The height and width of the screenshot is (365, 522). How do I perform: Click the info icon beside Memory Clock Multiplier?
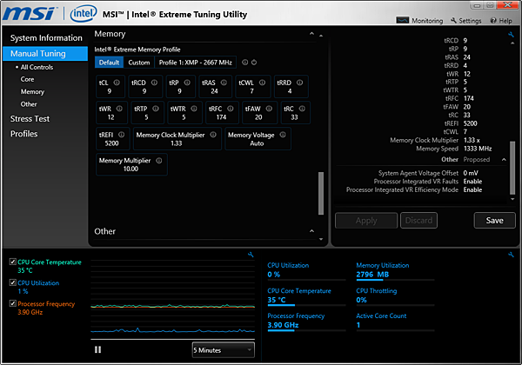(213, 136)
